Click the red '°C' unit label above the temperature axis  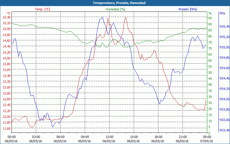pyautogui.click(x=9, y=13)
